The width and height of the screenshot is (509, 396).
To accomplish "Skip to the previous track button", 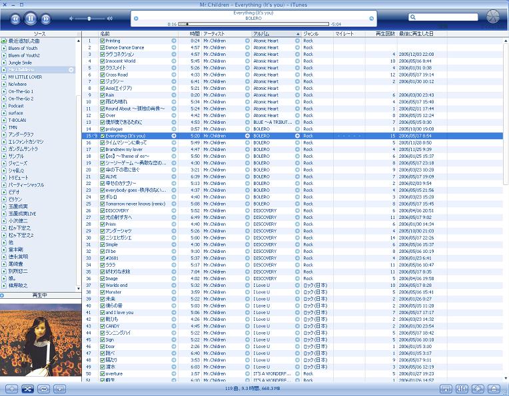I will point(15,19).
